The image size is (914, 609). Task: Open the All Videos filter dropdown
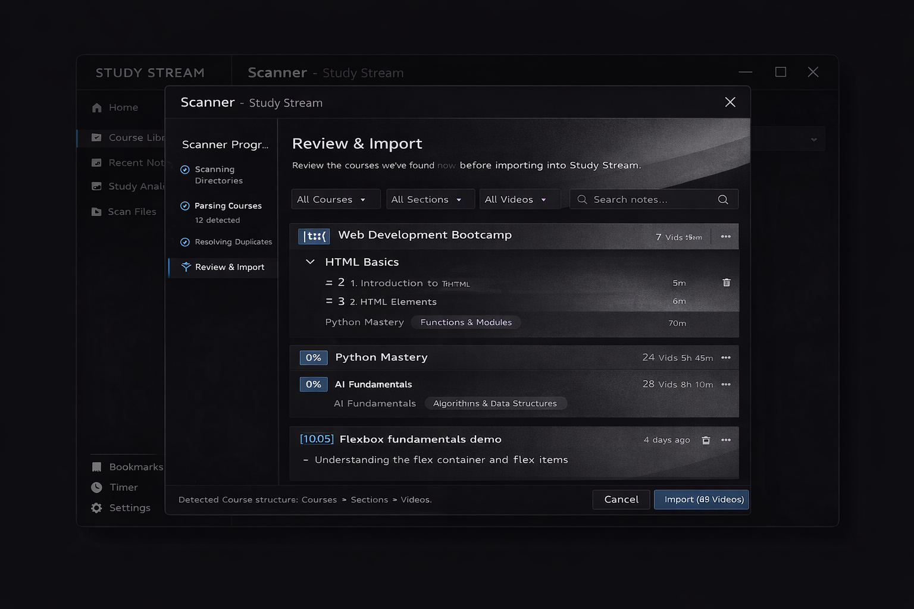pos(520,199)
